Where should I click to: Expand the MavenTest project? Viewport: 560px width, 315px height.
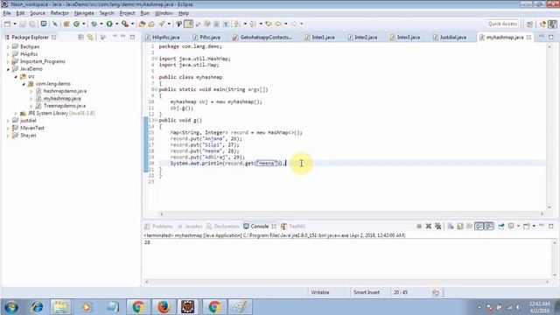tap(8, 128)
